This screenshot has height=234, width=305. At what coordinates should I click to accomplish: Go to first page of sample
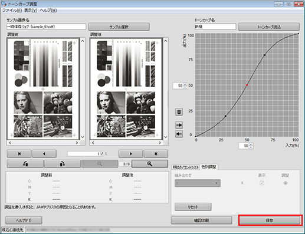point(19,154)
